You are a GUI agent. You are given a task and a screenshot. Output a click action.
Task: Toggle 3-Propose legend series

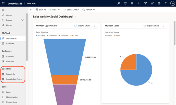click(x=63, y=35)
